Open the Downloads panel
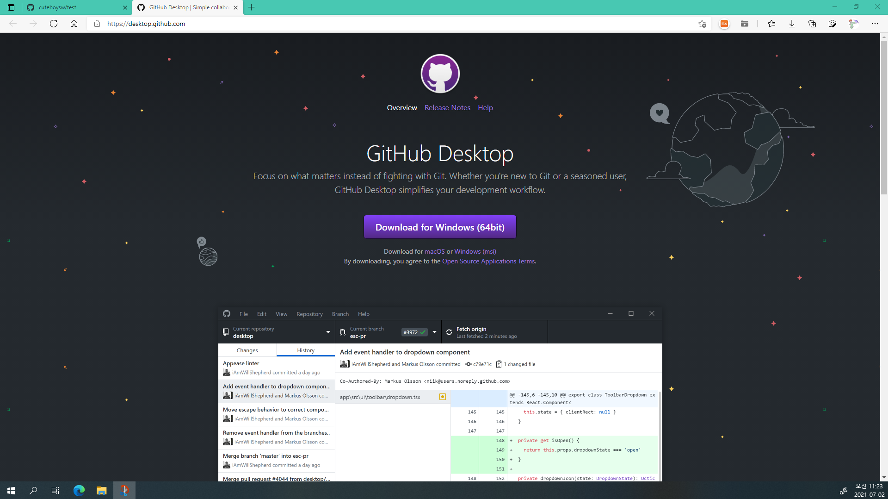Image resolution: width=888 pixels, height=499 pixels. tap(792, 24)
